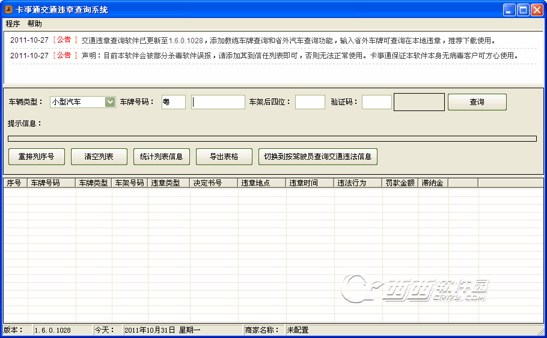Click the 违法行为 column header
This screenshot has width=547, height=338.
(x=358, y=183)
